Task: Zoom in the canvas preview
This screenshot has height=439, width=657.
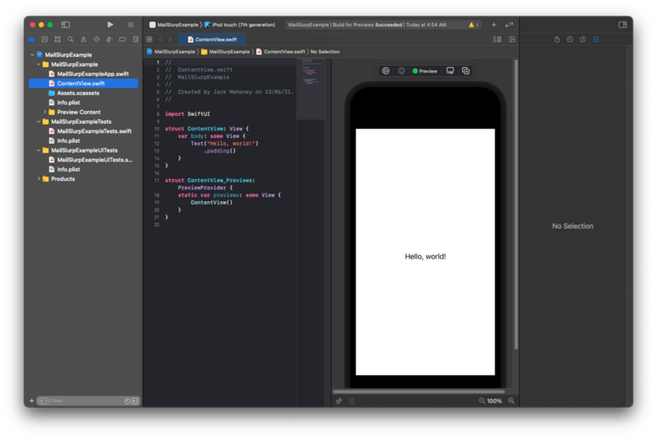Action: (x=511, y=400)
